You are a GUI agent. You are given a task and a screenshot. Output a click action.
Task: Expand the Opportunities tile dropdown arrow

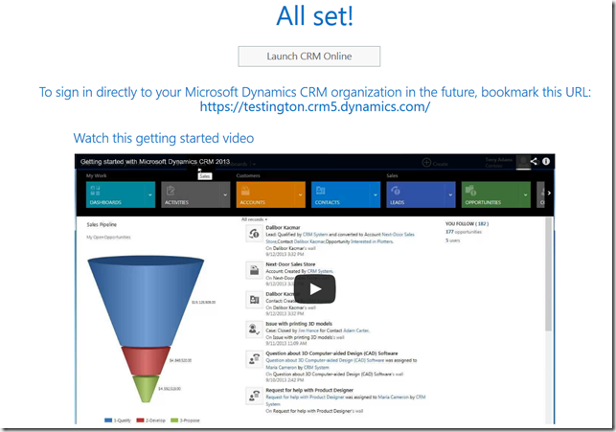tap(525, 194)
